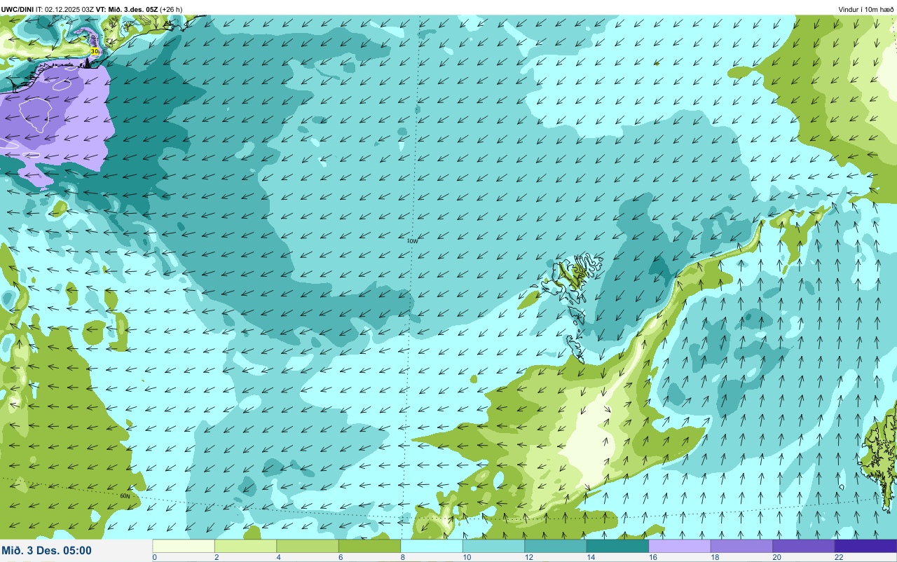Click the 20–22 violet legend swatch
Viewport: 897px width, 562px height.
804,546
